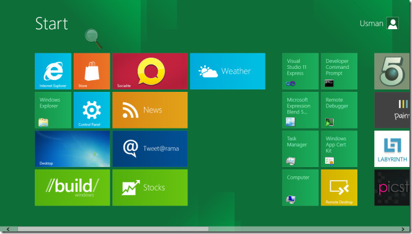Image resolution: width=412 pixels, height=234 pixels.
Task: Launch the Visual Studio 11 Express tile
Action: coord(300,71)
